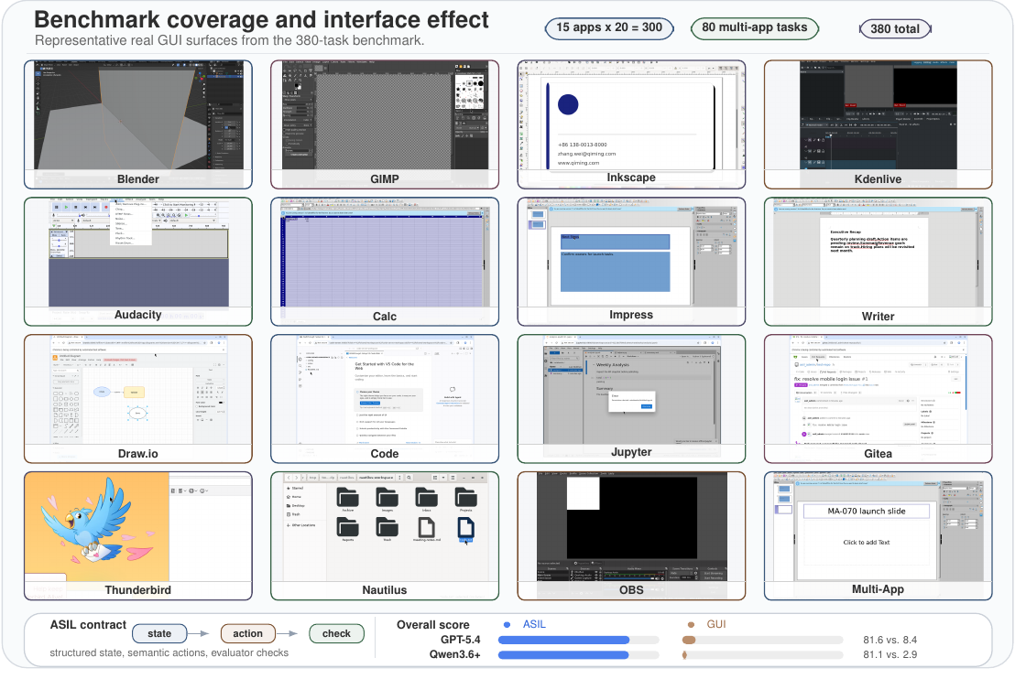This screenshot has width=1026, height=679.
Task: Click the '380 total' badge
Action: pyautogui.click(x=894, y=28)
